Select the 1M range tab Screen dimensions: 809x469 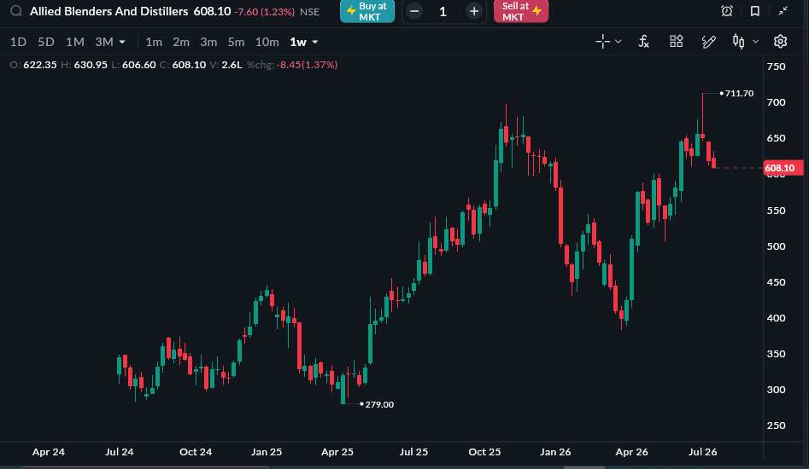pyautogui.click(x=75, y=42)
